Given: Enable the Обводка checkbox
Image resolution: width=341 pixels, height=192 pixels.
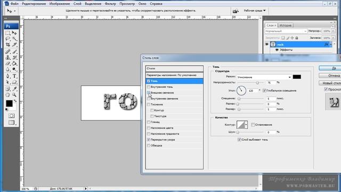Looking at the screenshot, I should point(149,146).
